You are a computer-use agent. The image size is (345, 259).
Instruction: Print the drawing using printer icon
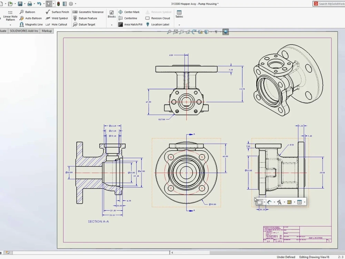(30, 4)
